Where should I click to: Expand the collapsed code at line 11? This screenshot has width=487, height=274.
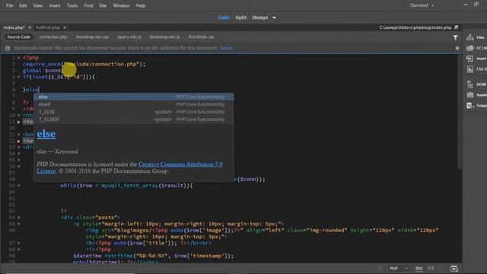click(18, 122)
